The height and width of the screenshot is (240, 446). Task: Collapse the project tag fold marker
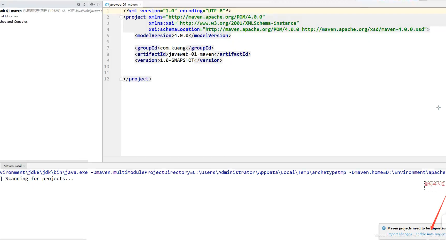(121, 17)
